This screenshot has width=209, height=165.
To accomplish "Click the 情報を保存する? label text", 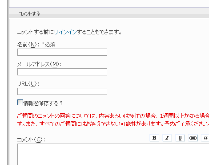I will point(43,103).
